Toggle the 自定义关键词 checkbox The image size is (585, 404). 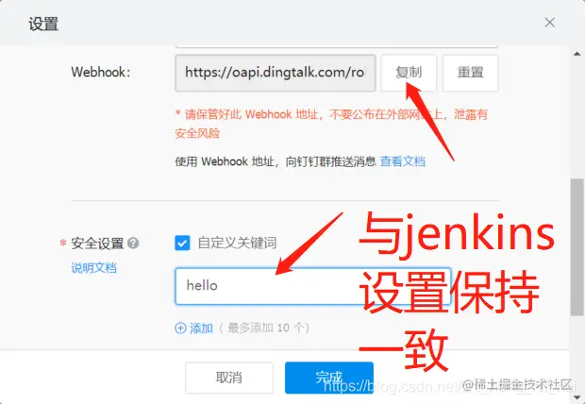(x=182, y=244)
